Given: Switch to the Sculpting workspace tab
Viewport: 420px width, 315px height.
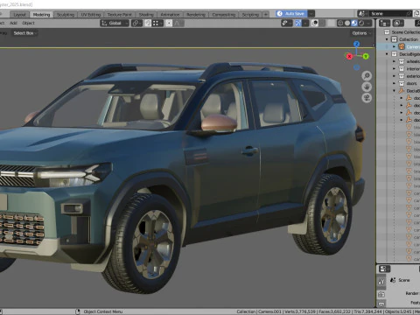Looking at the screenshot, I should (x=66, y=15).
